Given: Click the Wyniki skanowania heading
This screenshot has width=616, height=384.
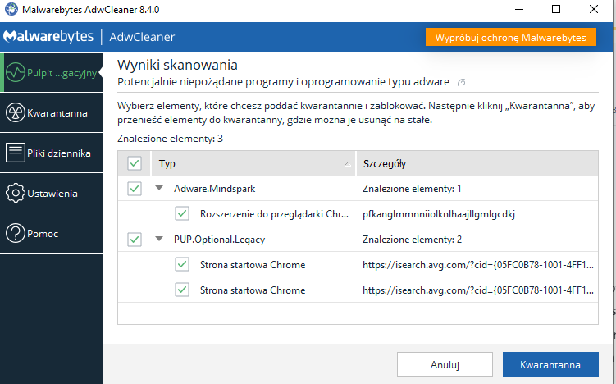Looking at the screenshot, I should pos(177,65).
